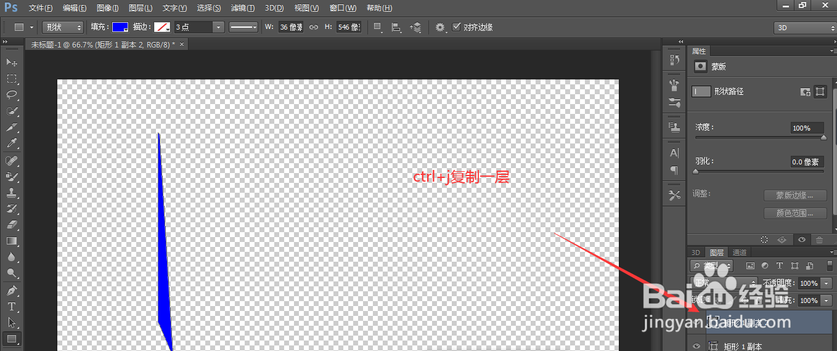The image size is (837, 351).
Task: Toggle the 对齐边缘 checkbox
Action: click(457, 27)
